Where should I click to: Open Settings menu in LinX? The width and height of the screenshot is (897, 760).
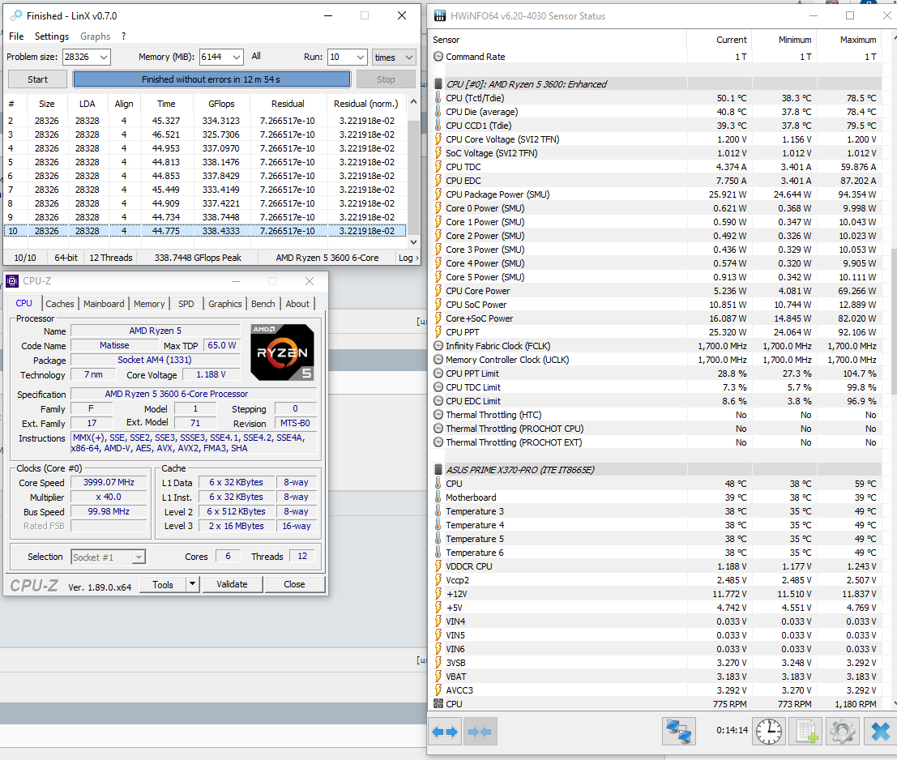click(52, 36)
